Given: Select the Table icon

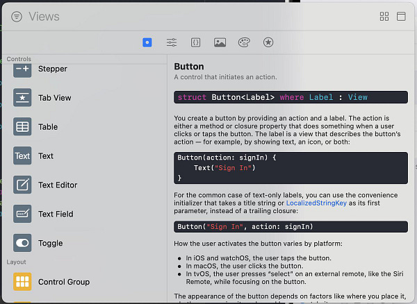Looking at the screenshot, I should (22, 126).
